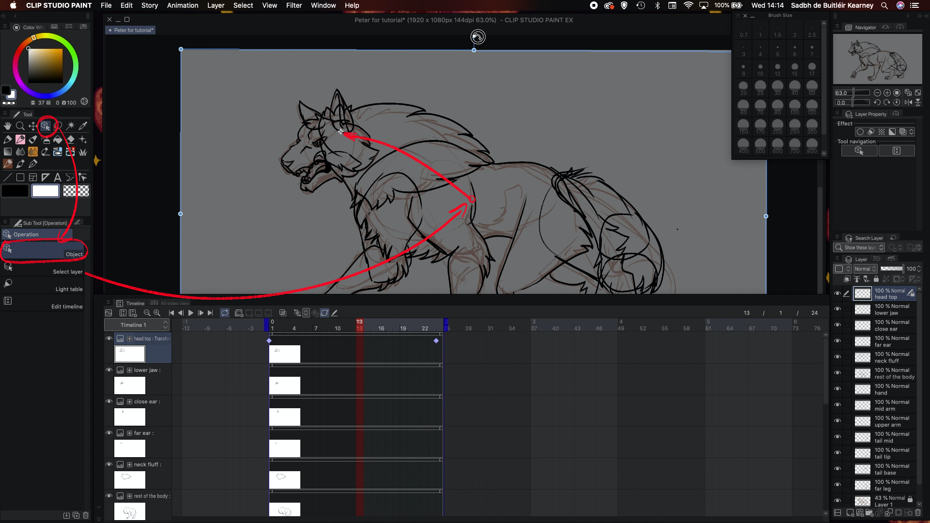Screen dimensions: 930x523
Task: Select the Auto select magic wand tool
Action: point(71,126)
